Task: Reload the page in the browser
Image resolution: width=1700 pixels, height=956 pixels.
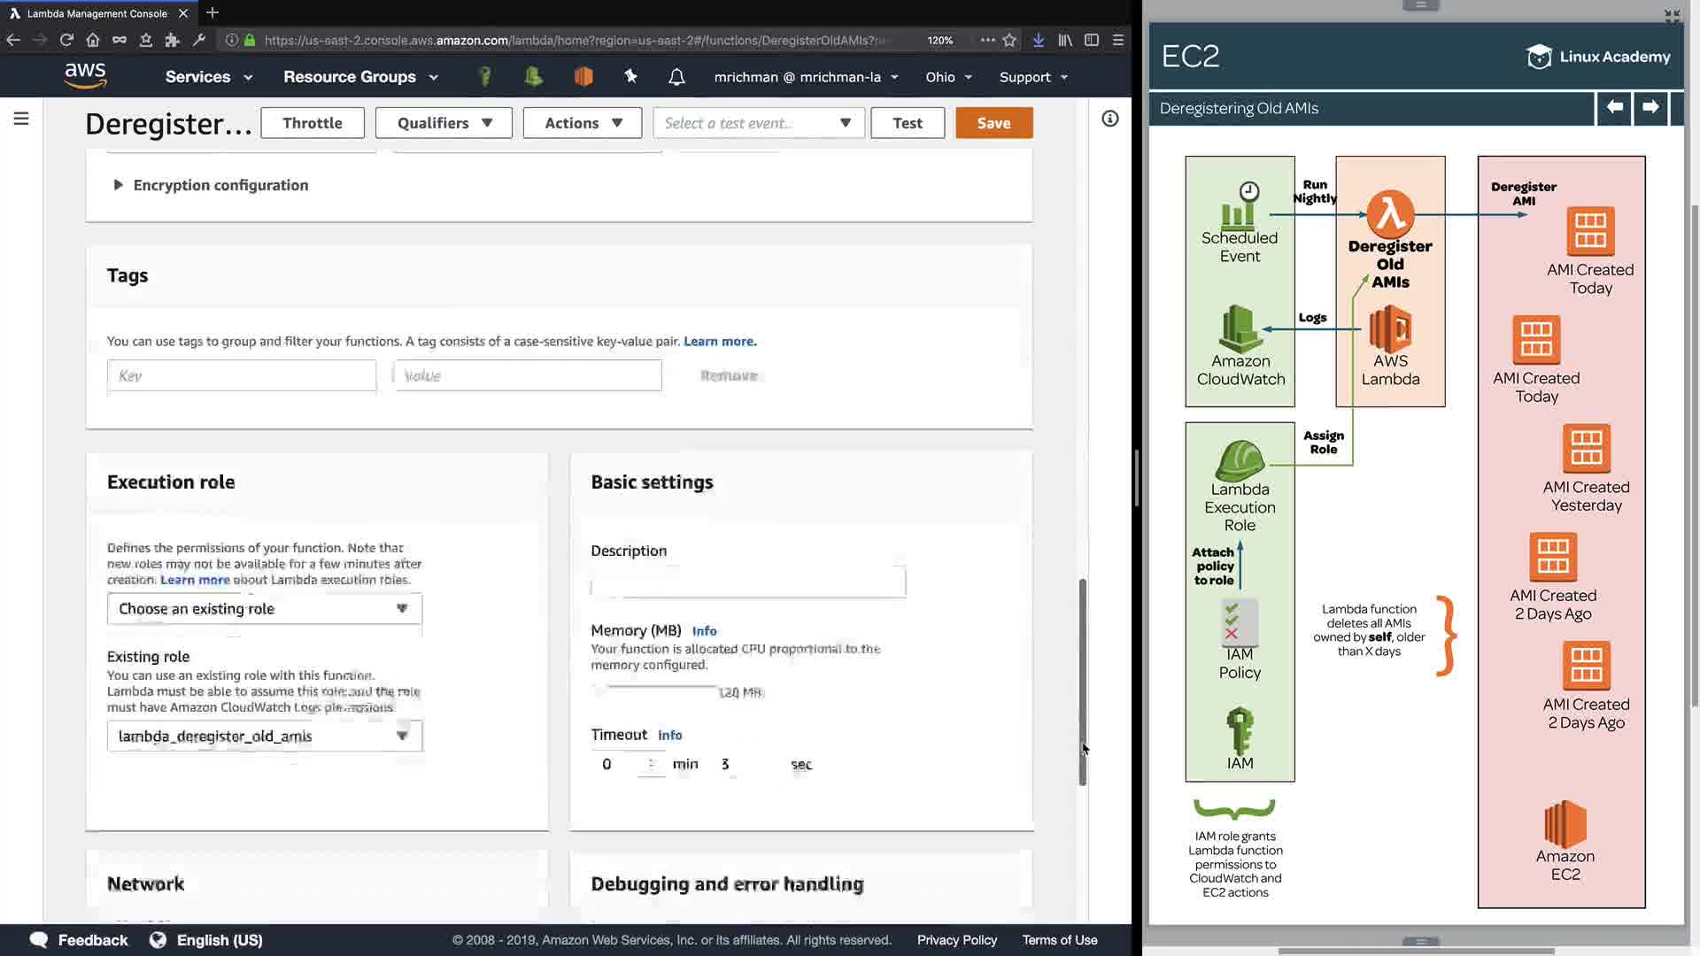Action: 66,40
